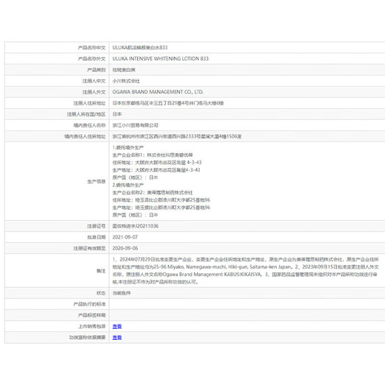This screenshot has height=385, width=385.
Task: Click the empty 产品执行的标准 value cell
Action: click(x=247, y=304)
